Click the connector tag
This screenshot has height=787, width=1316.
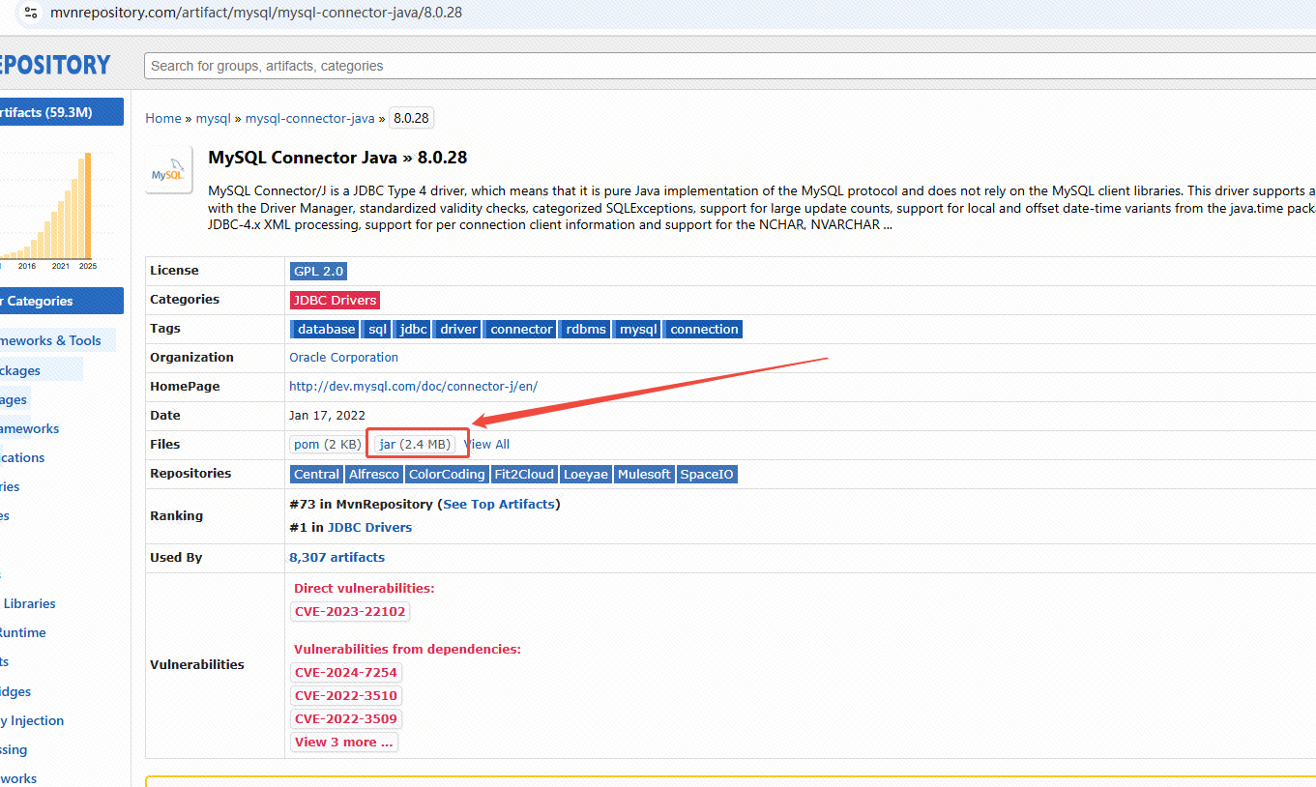click(521, 329)
